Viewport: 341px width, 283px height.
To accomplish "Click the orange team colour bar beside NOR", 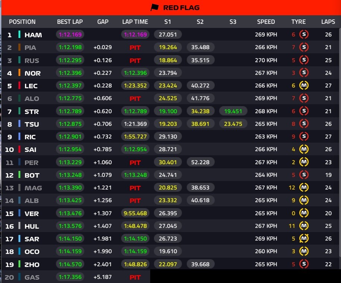I will click(19, 73).
